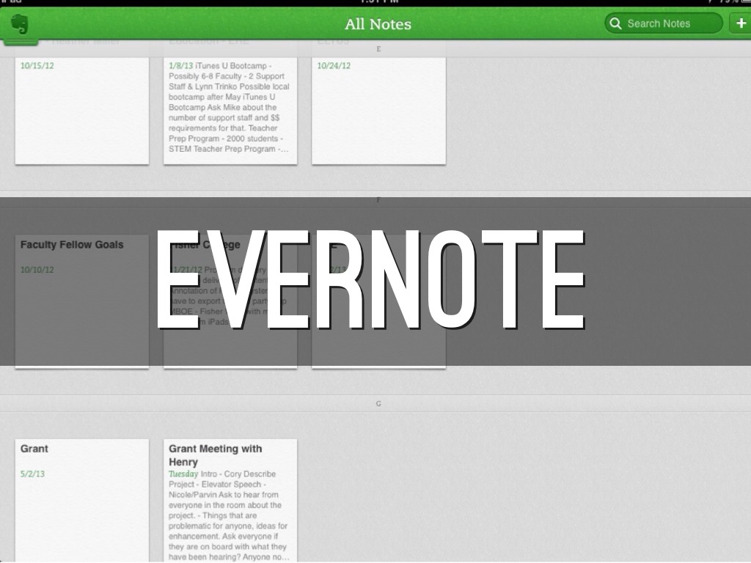Click the 10/10/12 date on Faculty Fellow Goals
Viewport: 751px width, 563px height.
37,270
